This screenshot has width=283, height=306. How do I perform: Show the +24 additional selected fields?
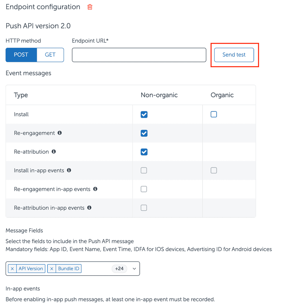click(x=119, y=269)
